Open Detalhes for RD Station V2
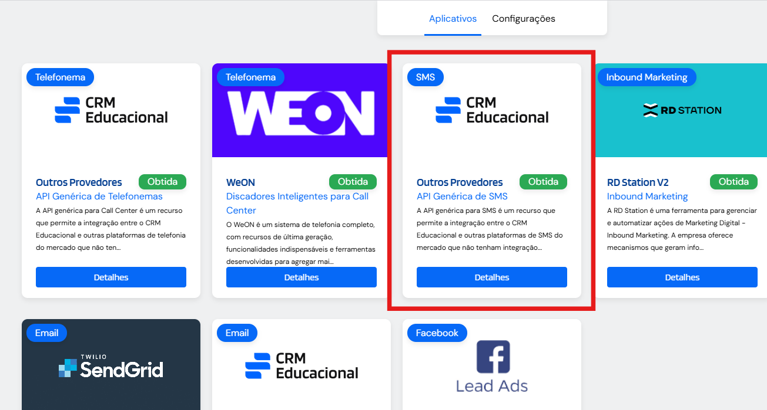 pyautogui.click(x=682, y=277)
